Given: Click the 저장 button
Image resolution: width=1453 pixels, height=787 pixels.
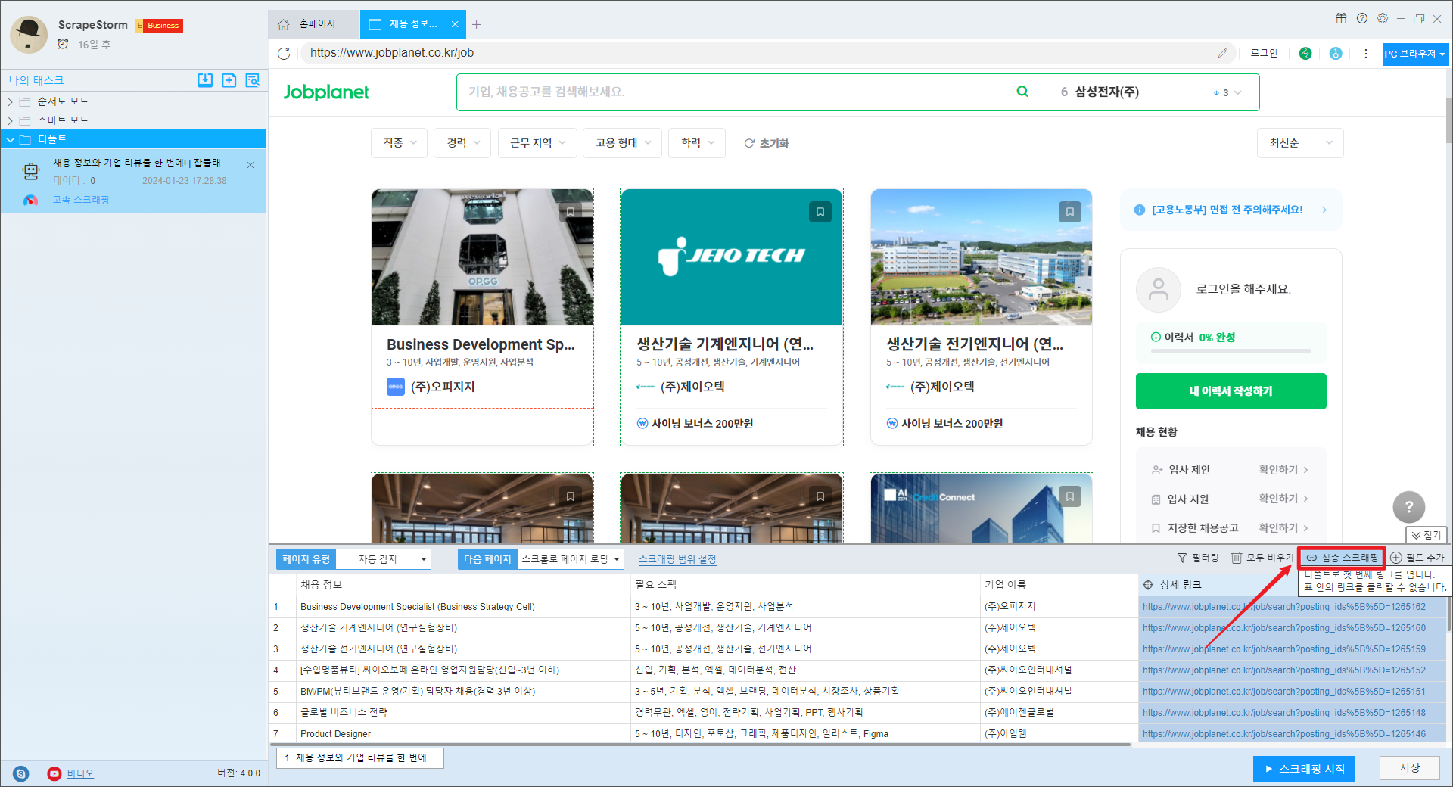Looking at the screenshot, I should pyautogui.click(x=1409, y=768).
